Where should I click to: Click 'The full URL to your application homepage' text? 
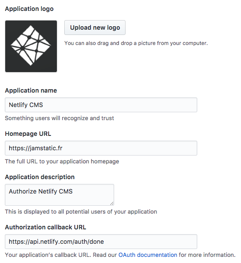click(62, 161)
